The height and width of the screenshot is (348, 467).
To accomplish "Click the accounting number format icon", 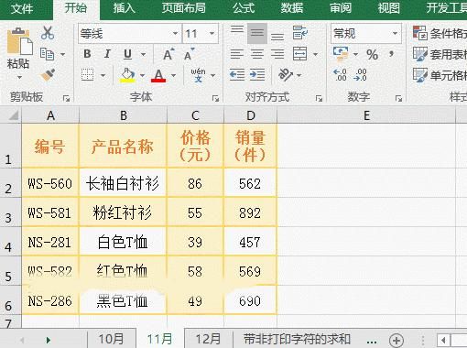I will (341, 54).
